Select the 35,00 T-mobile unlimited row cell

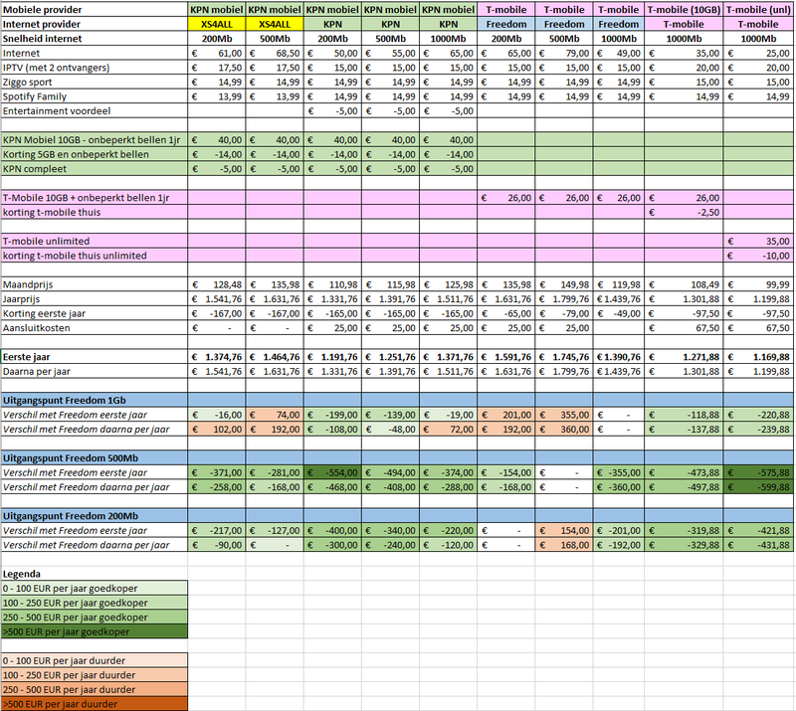point(758,241)
